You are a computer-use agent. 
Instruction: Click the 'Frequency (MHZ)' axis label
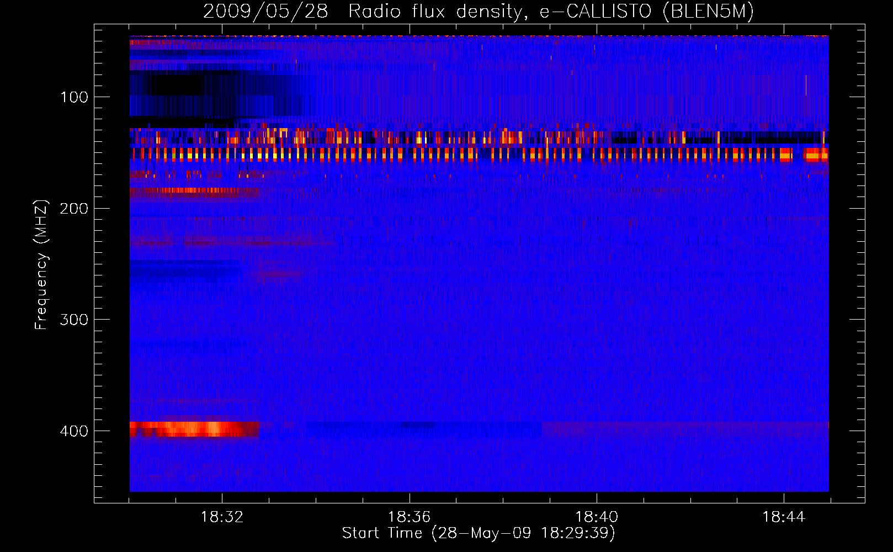41,264
